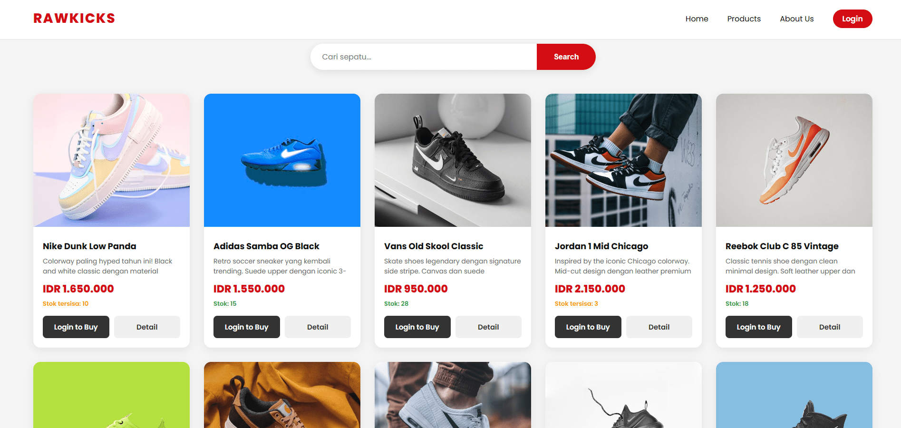The width and height of the screenshot is (901, 428).
Task: Click the RAWKICKS logo
Action: (x=74, y=19)
